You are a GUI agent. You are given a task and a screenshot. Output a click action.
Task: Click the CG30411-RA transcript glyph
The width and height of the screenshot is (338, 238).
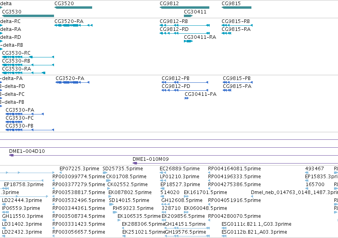pyautogui.click(x=188, y=41)
